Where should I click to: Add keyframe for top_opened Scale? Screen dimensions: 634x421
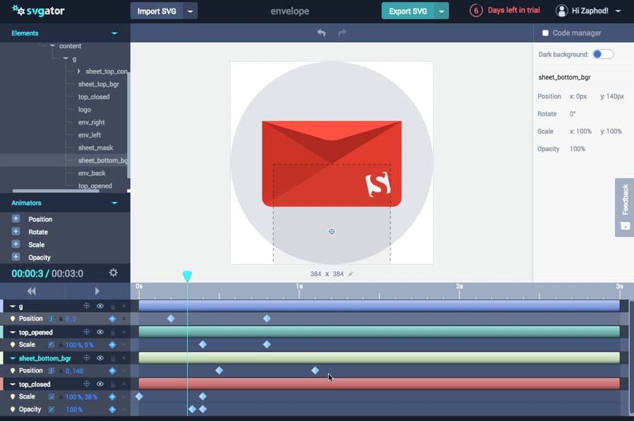point(112,345)
